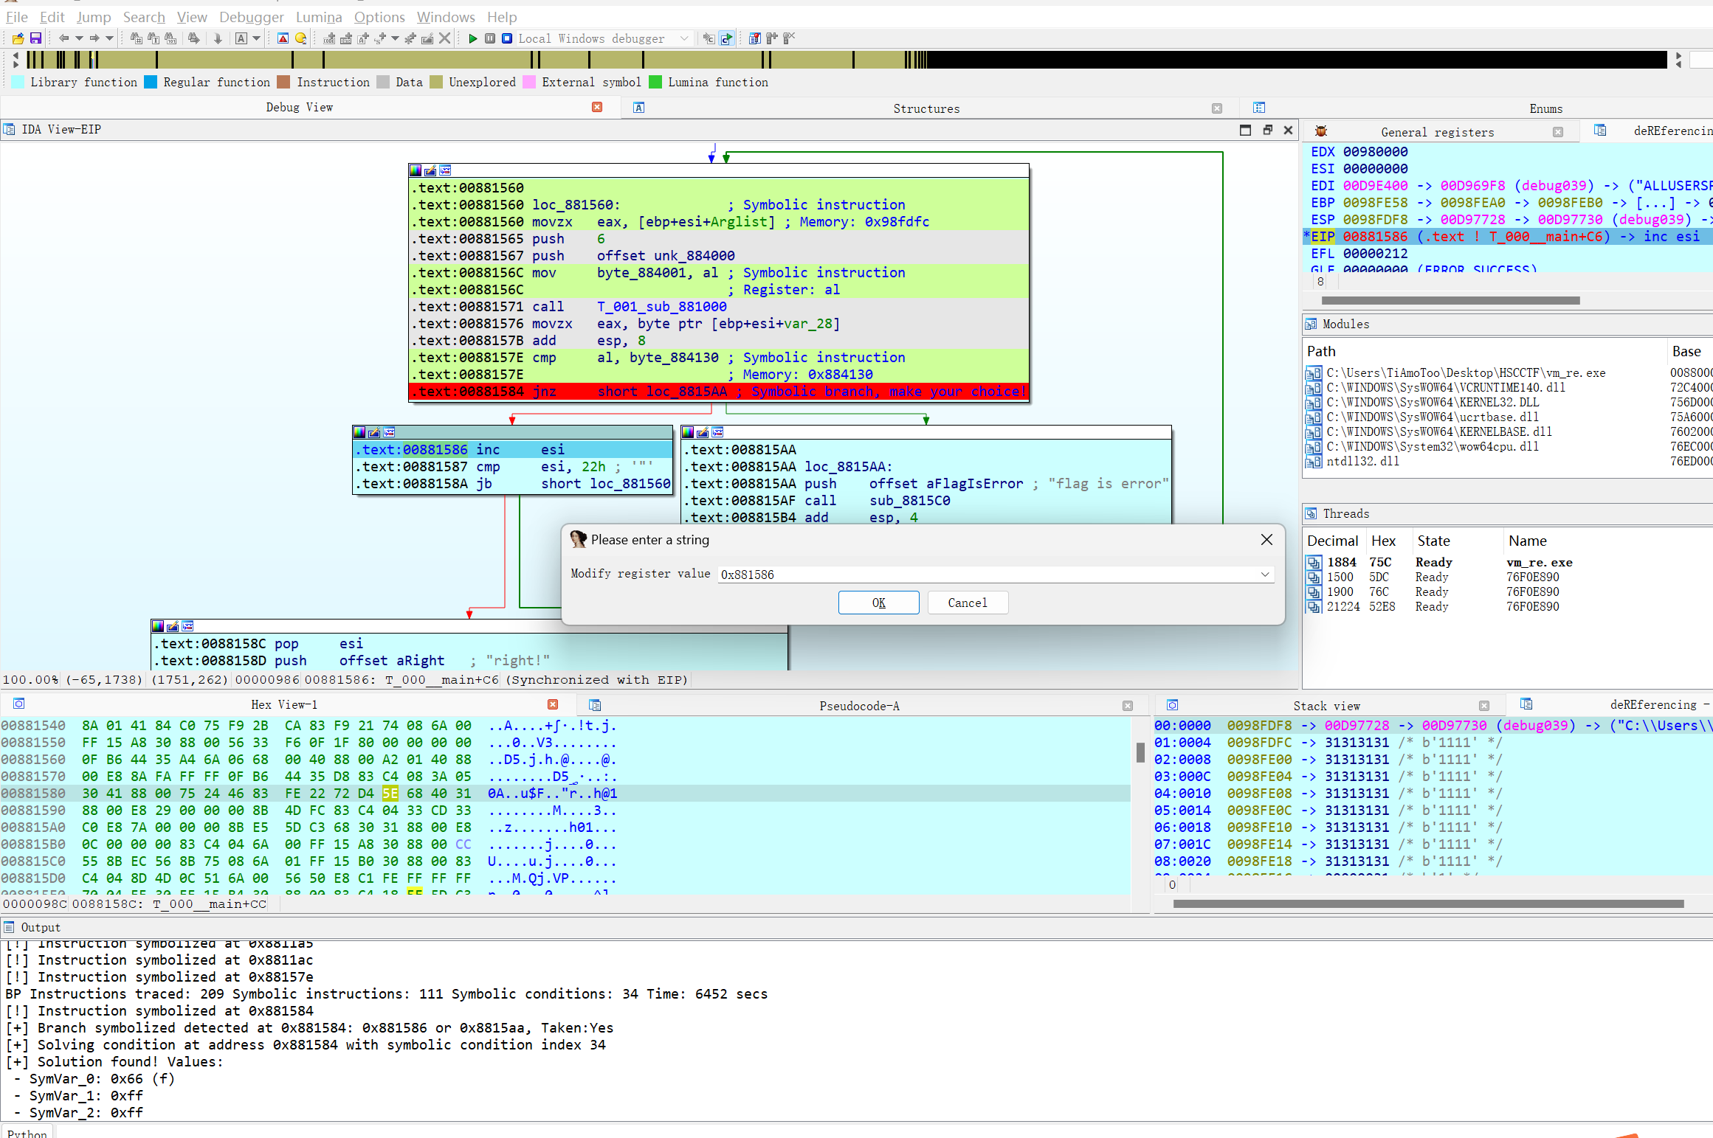Click the breakpoint list toolbar icon
Image resolution: width=1713 pixels, height=1138 pixels.
(754, 38)
